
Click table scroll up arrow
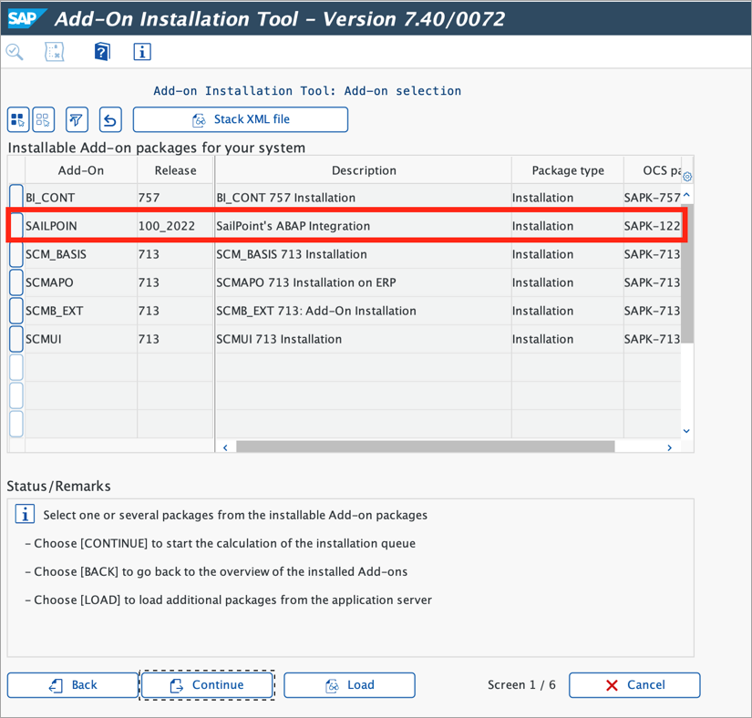point(686,195)
